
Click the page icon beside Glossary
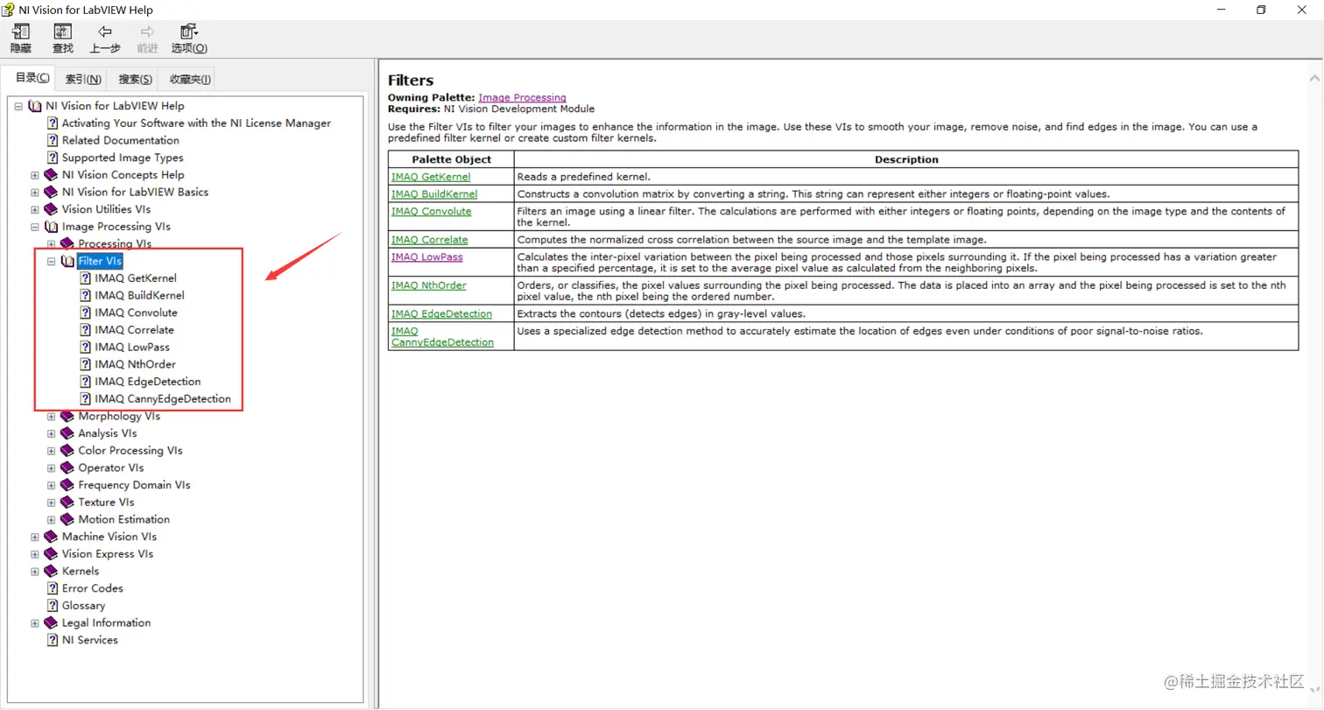[x=53, y=605]
